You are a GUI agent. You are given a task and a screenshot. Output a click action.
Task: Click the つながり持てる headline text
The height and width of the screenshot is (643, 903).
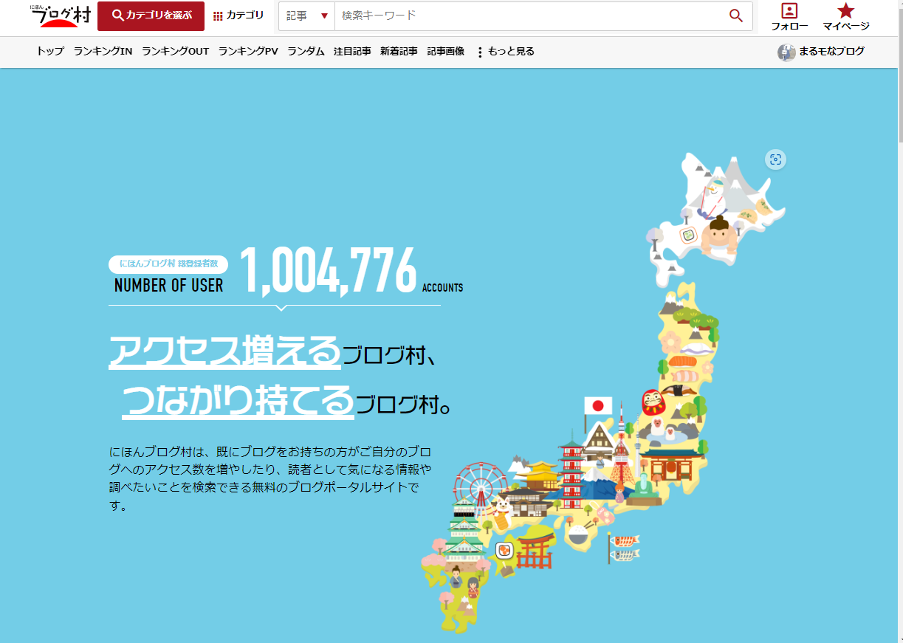238,401
